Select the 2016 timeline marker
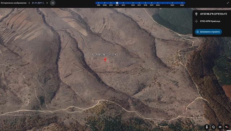231x131 pixels. 133,3
